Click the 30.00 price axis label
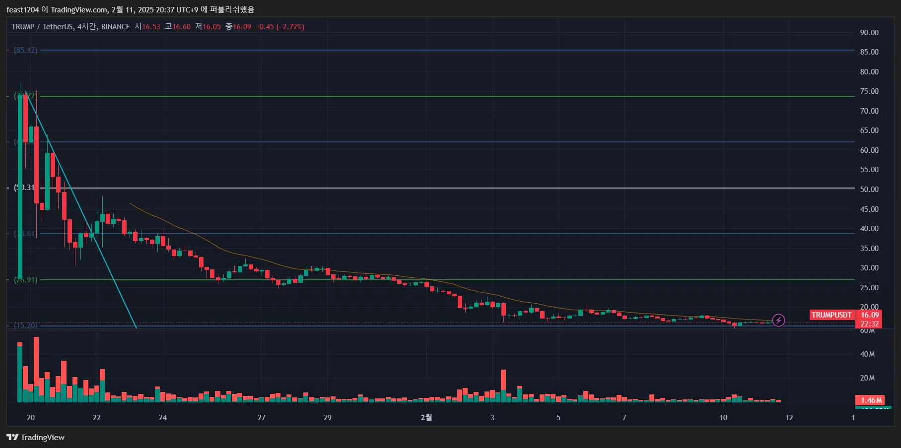Screen dimensions: 901x448 tap(869, 268)
